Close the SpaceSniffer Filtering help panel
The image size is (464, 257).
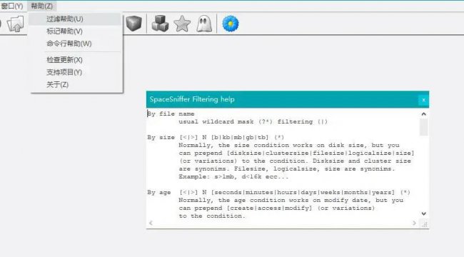click(423, 100)
